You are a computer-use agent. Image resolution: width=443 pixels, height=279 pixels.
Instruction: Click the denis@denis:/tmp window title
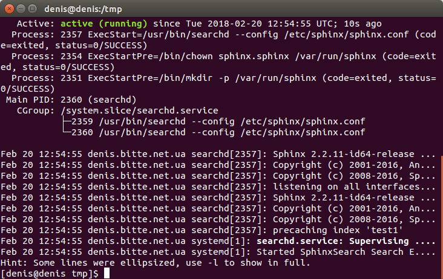(83, 9)
